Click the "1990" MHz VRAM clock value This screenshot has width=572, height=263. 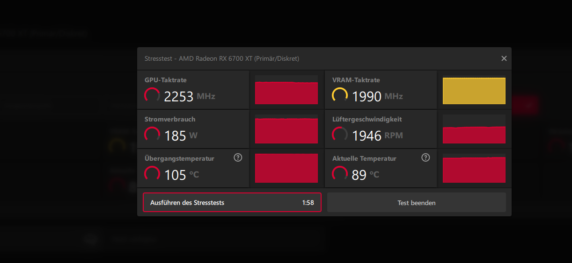coord(367,97)
